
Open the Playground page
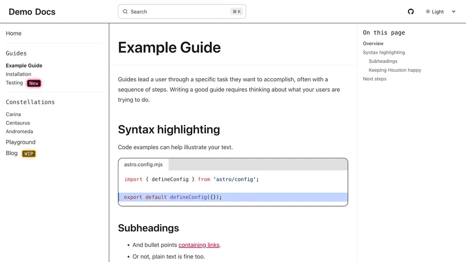20,142
